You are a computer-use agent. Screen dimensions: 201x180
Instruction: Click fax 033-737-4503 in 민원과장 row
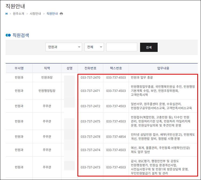116,78
